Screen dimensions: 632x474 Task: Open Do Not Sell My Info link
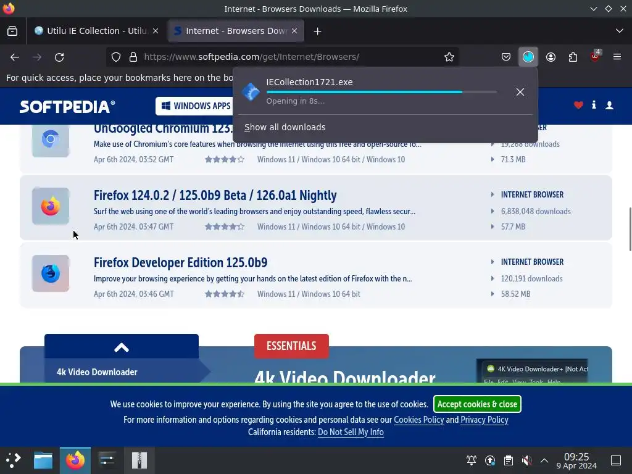click(x=351, y=432)
